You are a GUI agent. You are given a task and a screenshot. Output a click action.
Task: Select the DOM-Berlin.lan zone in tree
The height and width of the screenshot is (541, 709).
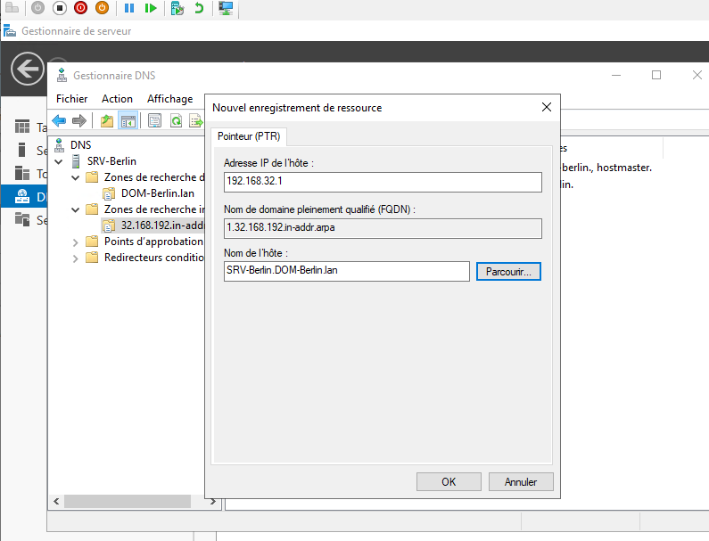(x=157, y=193)
